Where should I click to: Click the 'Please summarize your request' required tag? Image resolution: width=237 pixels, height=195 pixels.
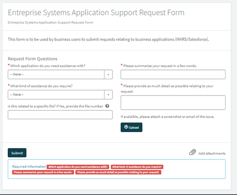point(43,172)
